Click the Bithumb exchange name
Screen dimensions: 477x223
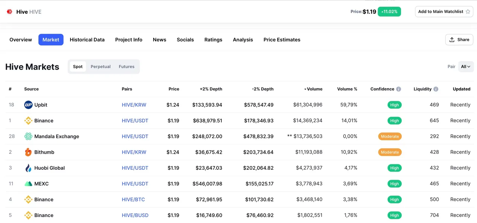point(44,152)
